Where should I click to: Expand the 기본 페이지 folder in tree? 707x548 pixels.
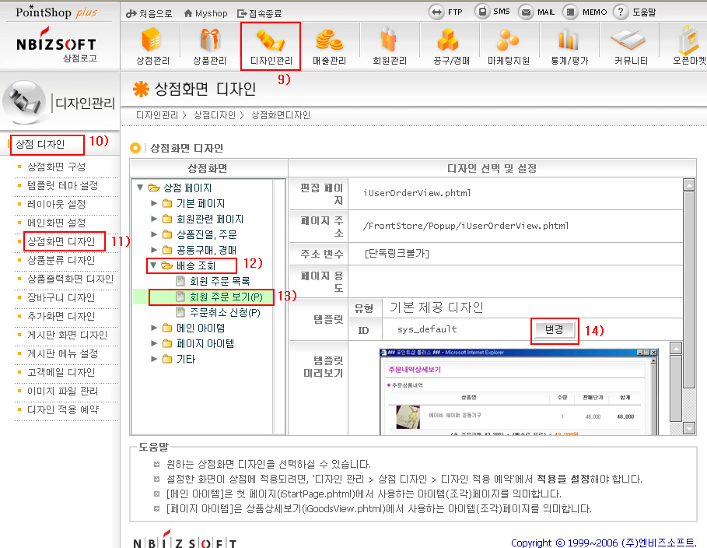pyautogui.click(x=154, y=204)
